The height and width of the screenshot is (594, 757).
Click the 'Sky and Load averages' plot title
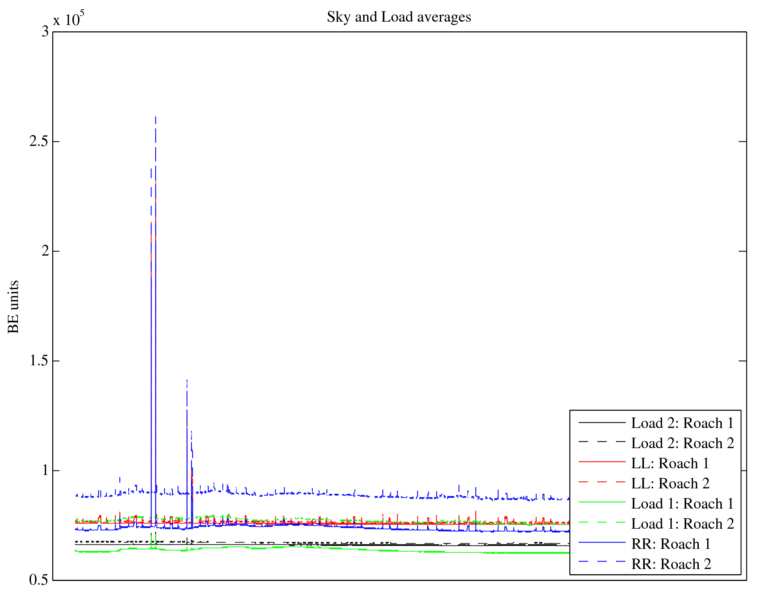point(399,17)
